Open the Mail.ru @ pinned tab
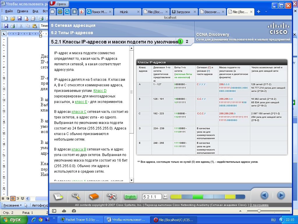Image resolution: width=298 pixels, height=224 pixels. [60, 12]
